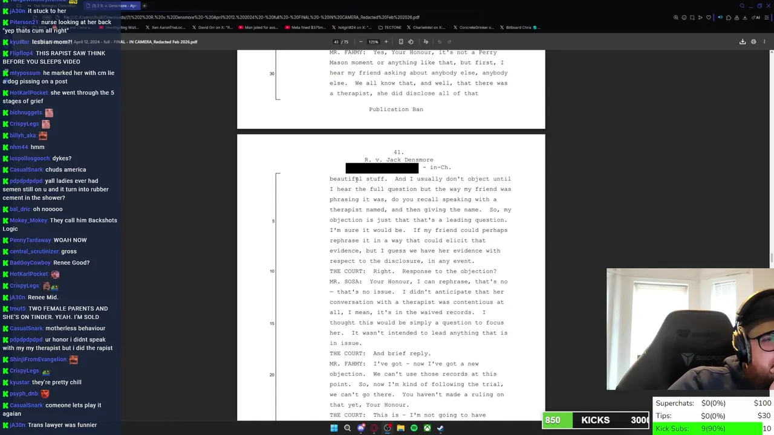Click chat username 'ShinjiFromEvangelion'

tap(38, 359)
